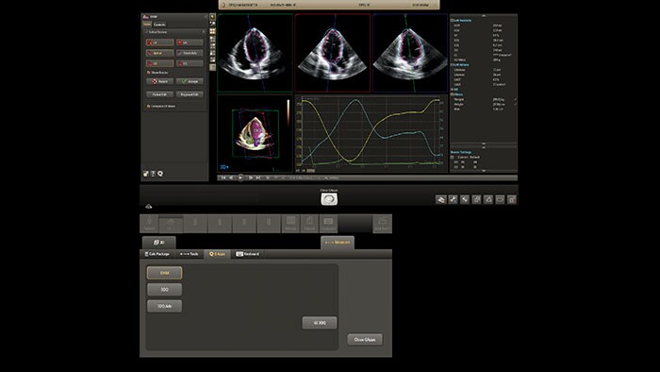Select the four-panel layout icon in the vertical toolbar
This screenshot has height=372, width=660.
pos(212,31)
